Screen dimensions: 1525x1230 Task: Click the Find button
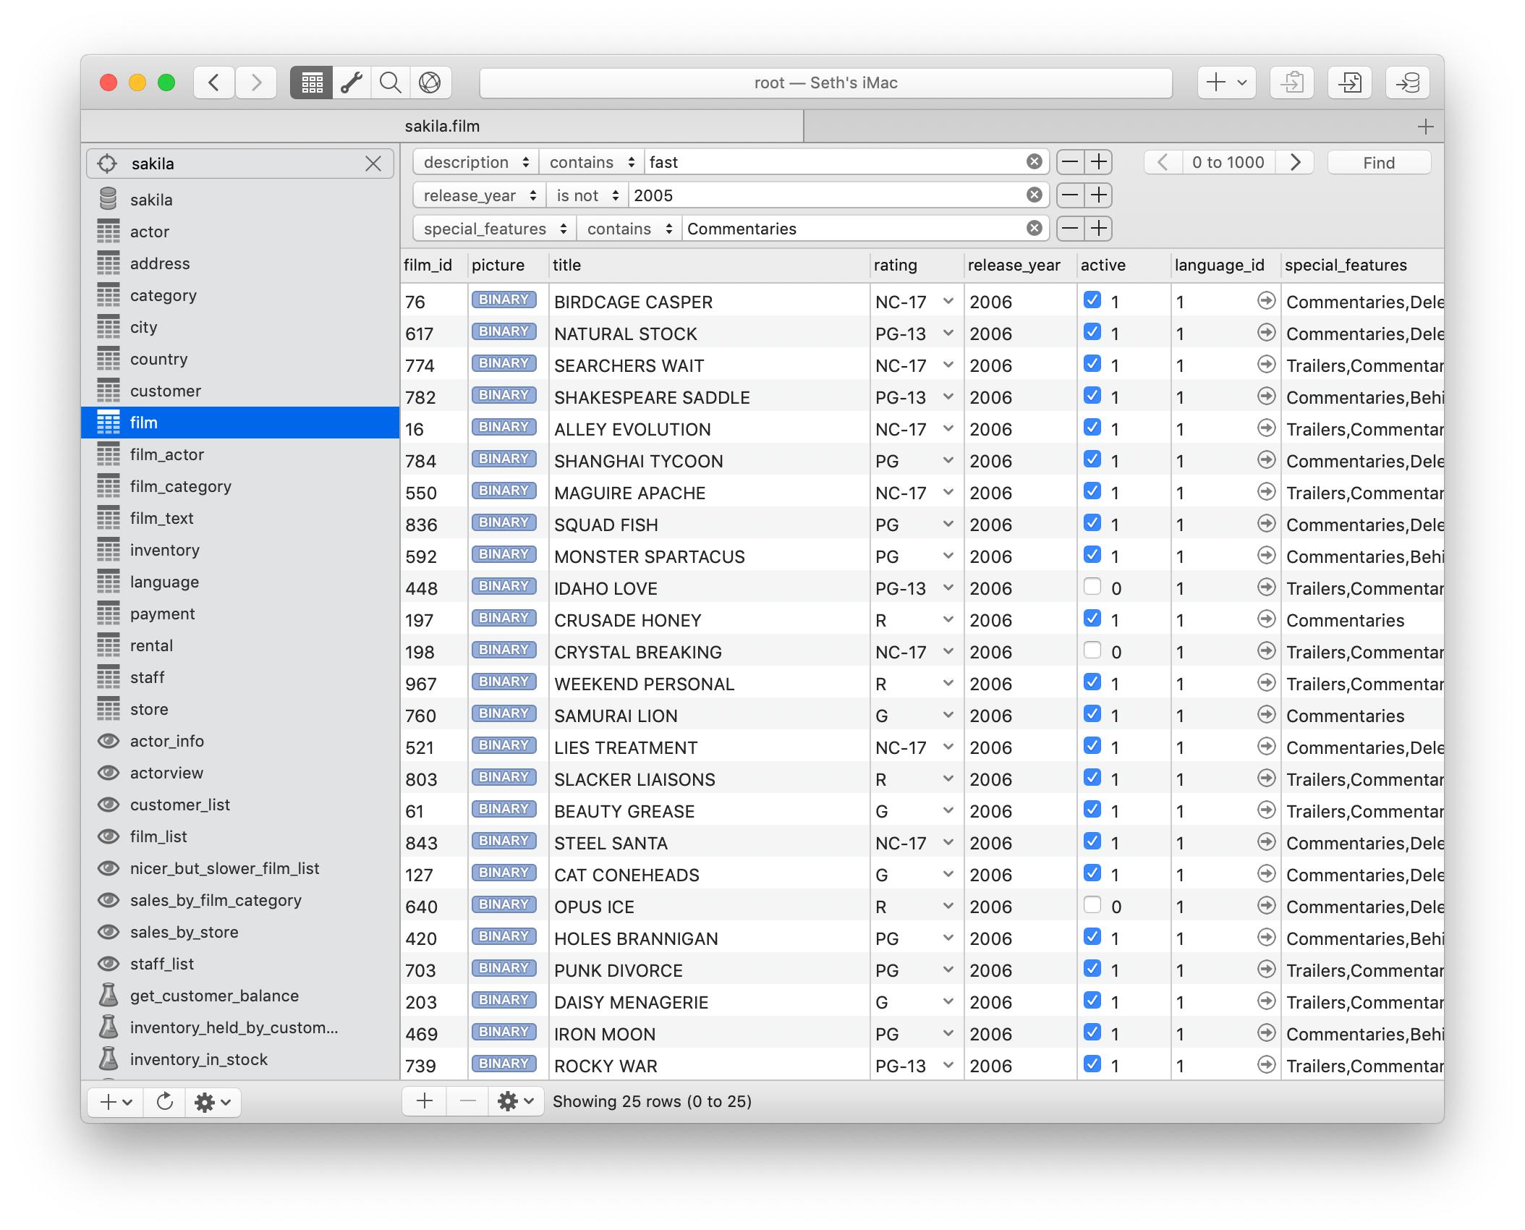(1379, 163)
